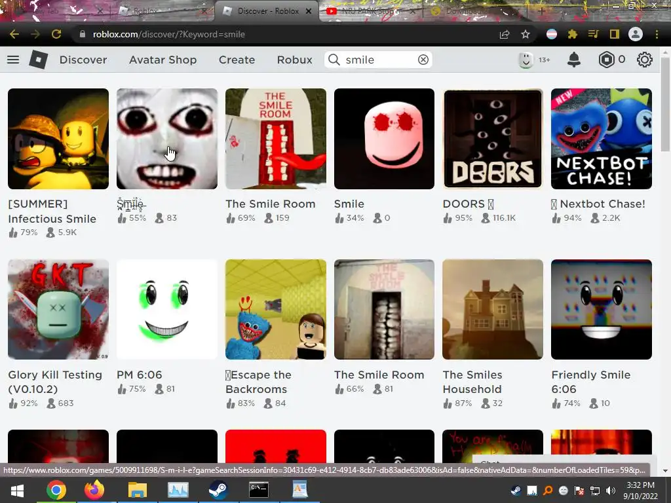Click the pink Smile face thumbnail
The image size is (671, 503).
pos(384,139)
